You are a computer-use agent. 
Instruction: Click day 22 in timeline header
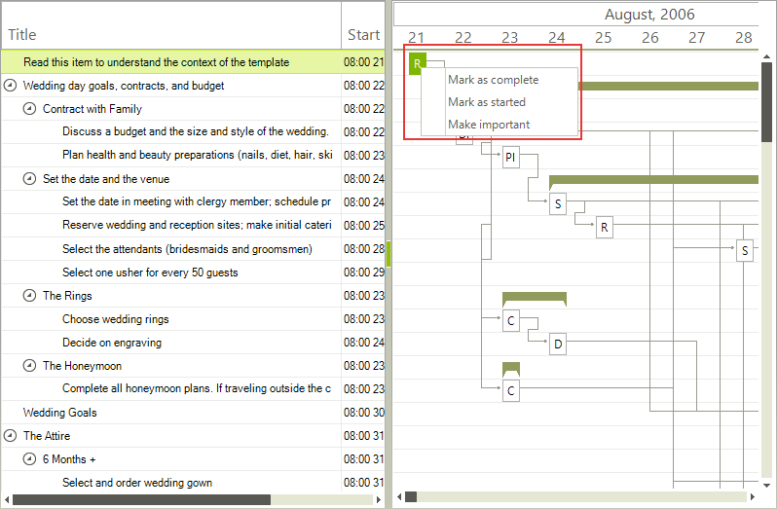coord(462,38)
